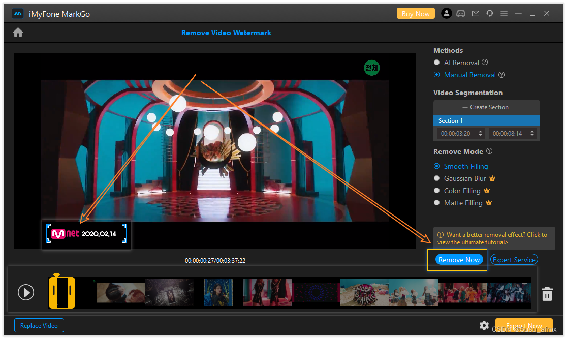
Task: Play the video preview
Action: click(26, 292)
